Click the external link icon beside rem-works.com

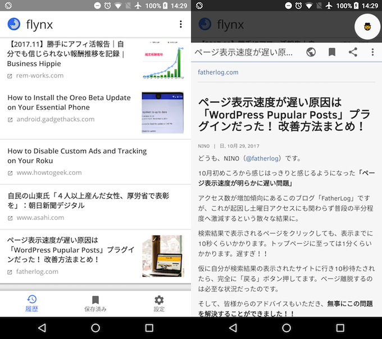pos(10,76)
